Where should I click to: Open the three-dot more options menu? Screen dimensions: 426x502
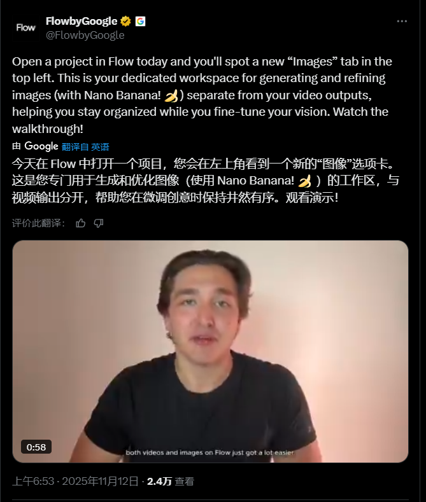[x=402, y=22]
